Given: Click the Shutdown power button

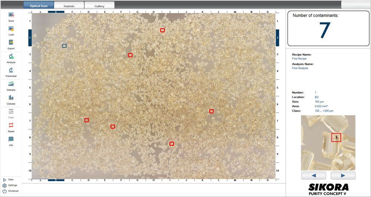Looking at the screenshot, I should (10, 191).
